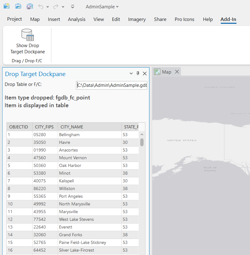Select the Williston cell

[x=90, y=188]
